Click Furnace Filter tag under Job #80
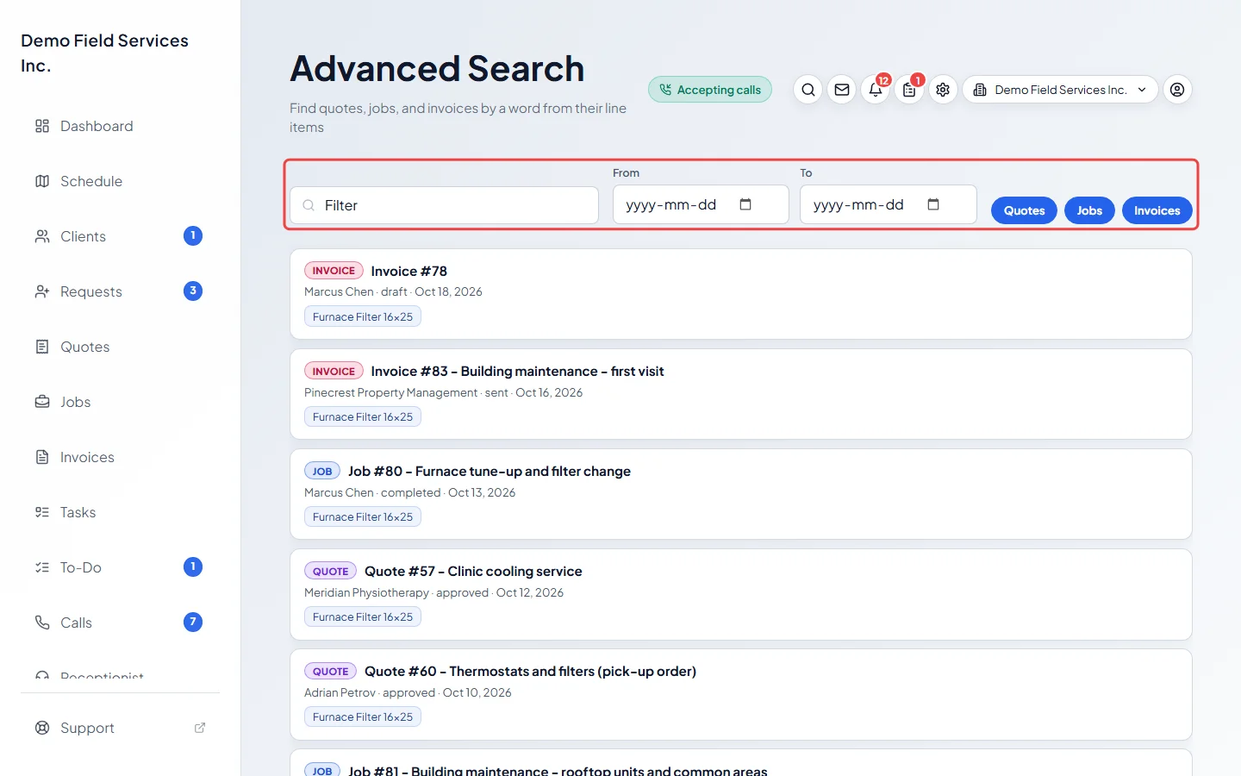Image resolution: width=1241 pixels, height=776 pixels. (x=363, y=517)
